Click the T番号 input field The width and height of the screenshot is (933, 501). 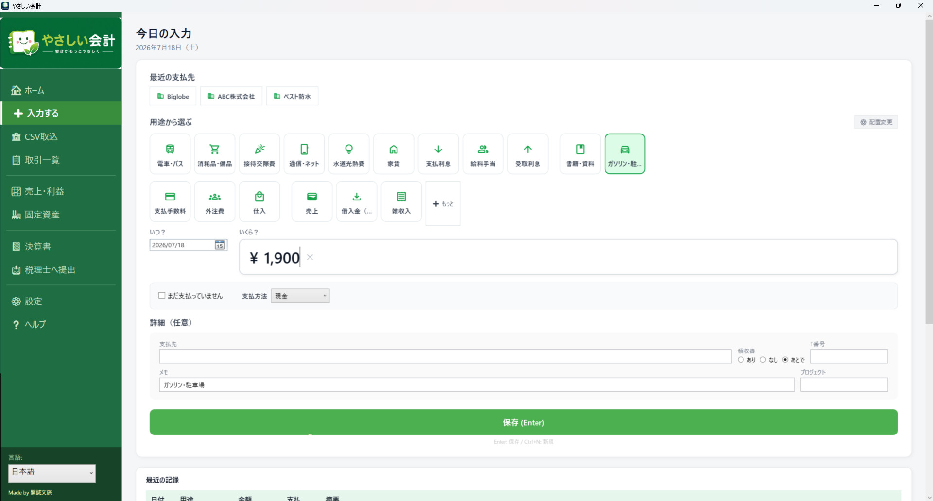pos(849,356)
